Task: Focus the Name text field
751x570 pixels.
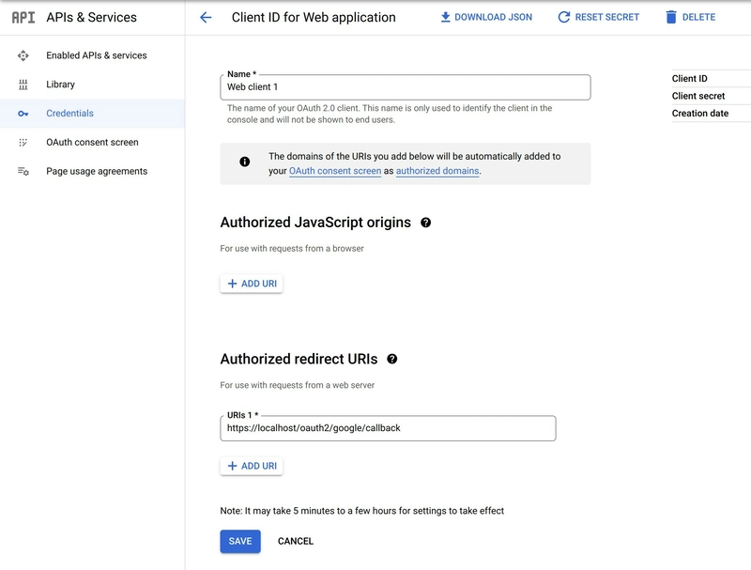Action: [x=406, y=87]
